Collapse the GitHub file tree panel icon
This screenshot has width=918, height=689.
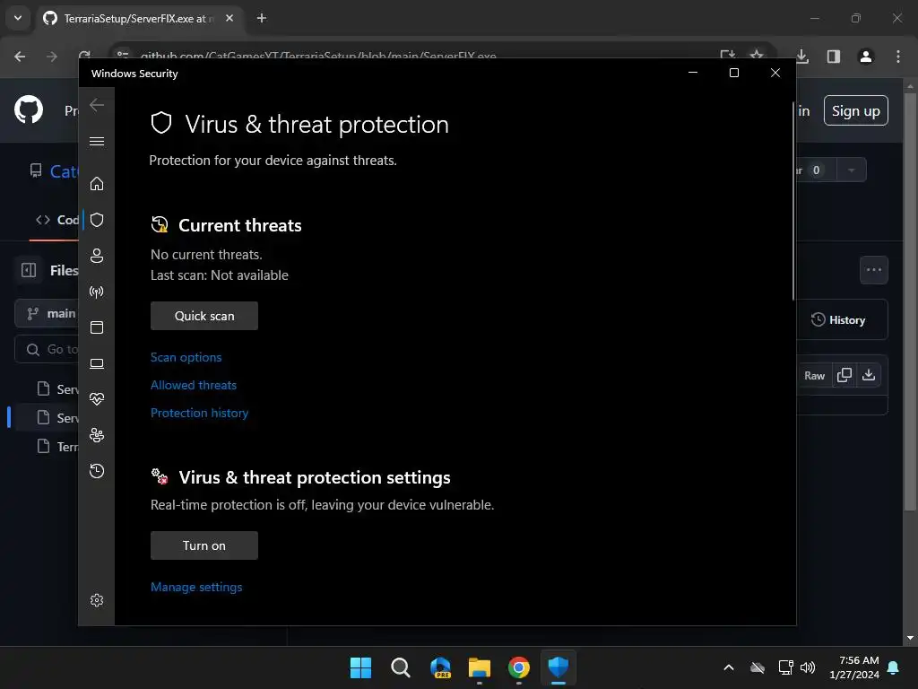point(29,270)
